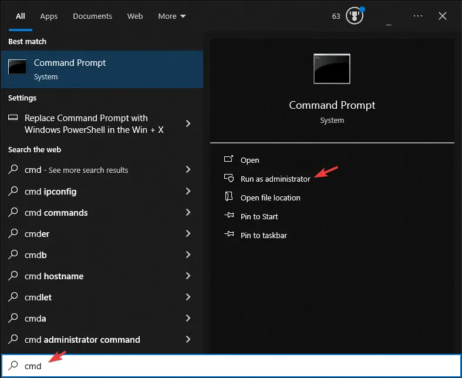The image size is (462, 378).
Task: Click the Open action icon
Action: coord(228,159)
